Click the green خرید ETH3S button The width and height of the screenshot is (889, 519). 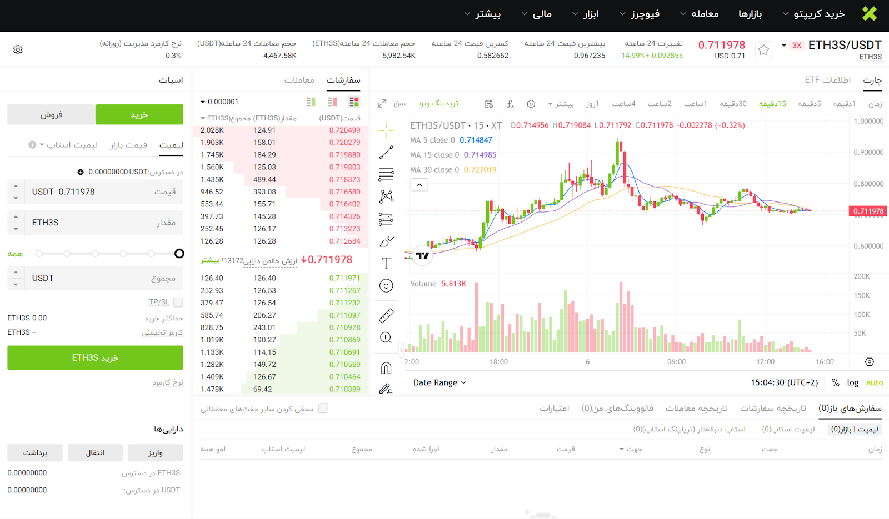95,358
